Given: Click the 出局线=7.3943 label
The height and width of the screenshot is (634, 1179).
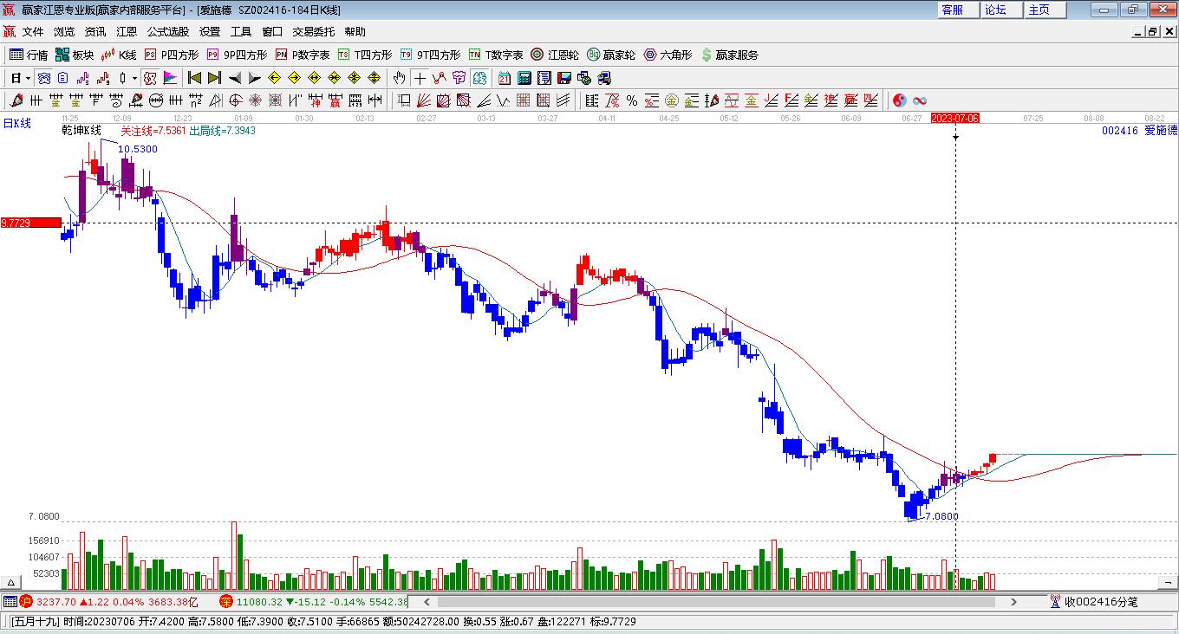Looking at the screenshot, I should pyautogui.click(x=222, y=131).
